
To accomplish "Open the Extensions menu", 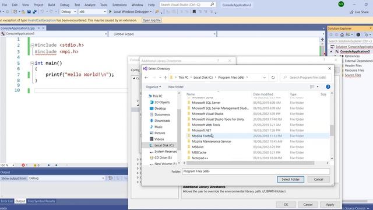I will (119, 5).
